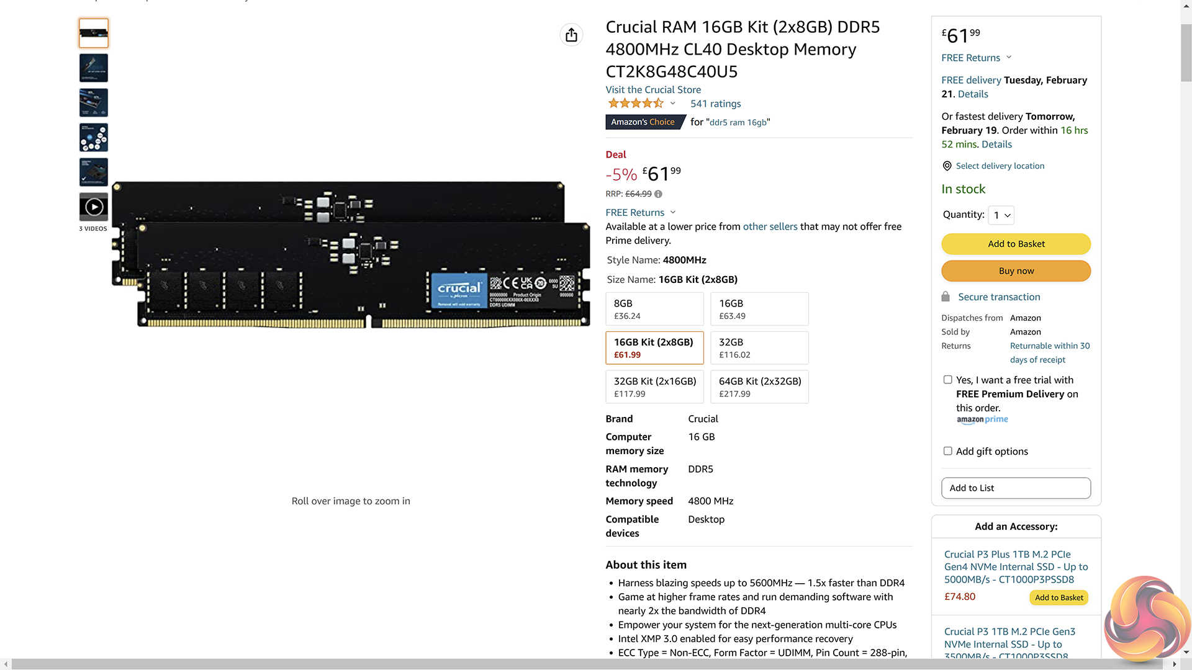Open the Quantity dropdown
This screenshot has height=670, width=1192.
pyautogui.click(x=1001, y=215)
